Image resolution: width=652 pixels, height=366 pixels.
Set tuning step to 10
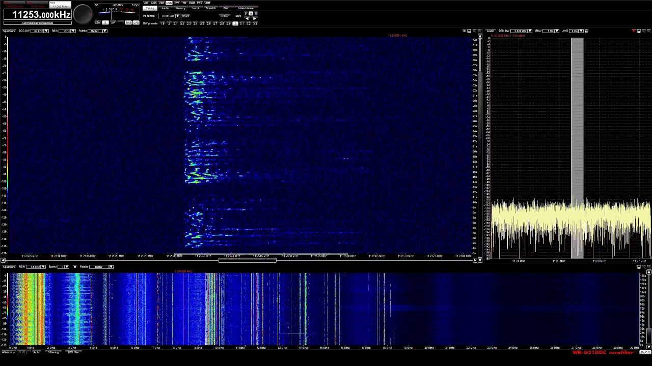256,13
